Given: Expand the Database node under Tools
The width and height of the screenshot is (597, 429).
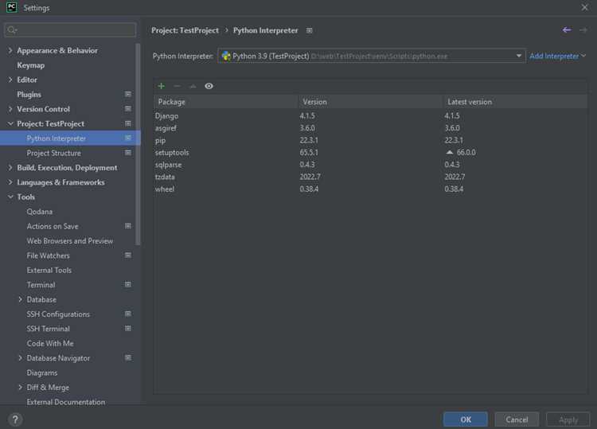Looking at the screenshot, I should (x=20, y=299).
